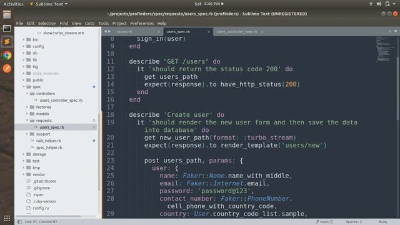
Task: Open volume icon in top bar
Action: coord(379,4)
